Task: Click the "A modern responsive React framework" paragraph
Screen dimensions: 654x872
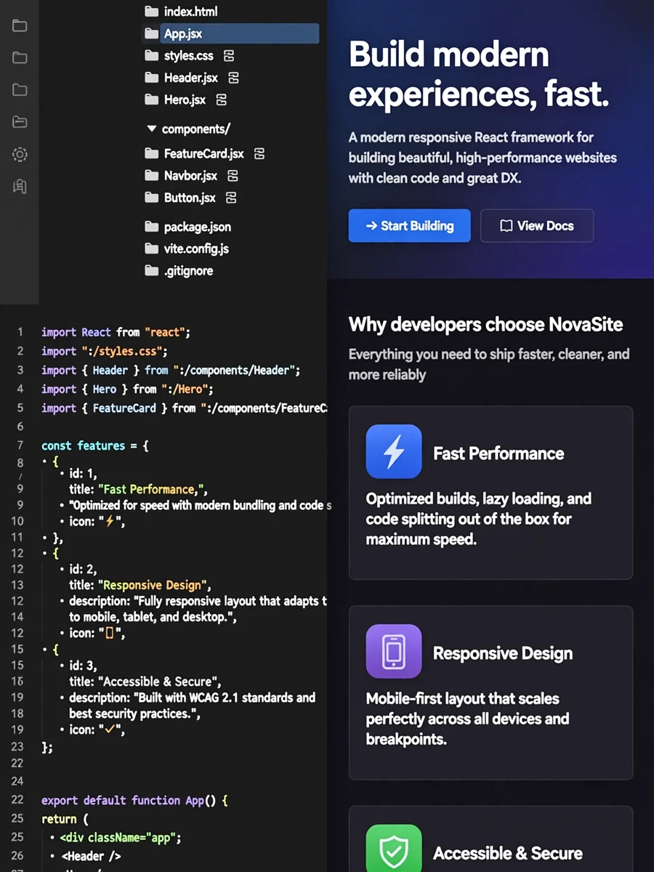Action: tap(483, 157)
